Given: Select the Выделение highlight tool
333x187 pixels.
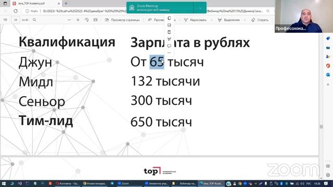Looking at the screenshot, I should tap(229, 20).
